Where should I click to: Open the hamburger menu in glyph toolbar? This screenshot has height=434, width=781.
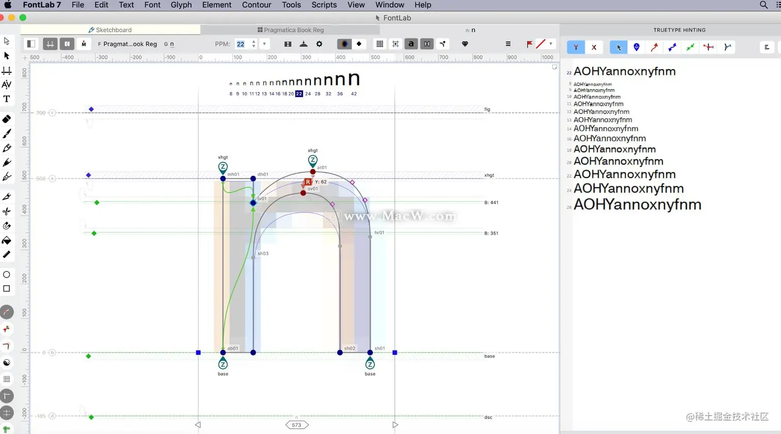[x=508, y=44]
